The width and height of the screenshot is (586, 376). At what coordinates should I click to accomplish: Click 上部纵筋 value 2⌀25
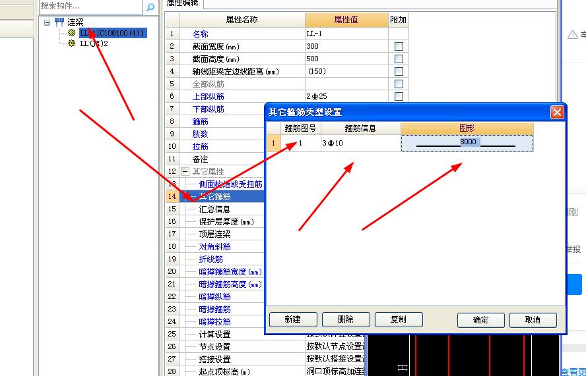point(346,96)
